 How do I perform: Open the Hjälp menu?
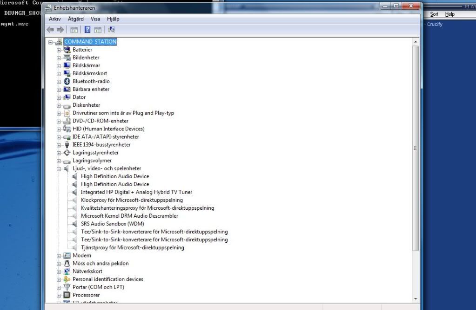(x=113, y=19)
